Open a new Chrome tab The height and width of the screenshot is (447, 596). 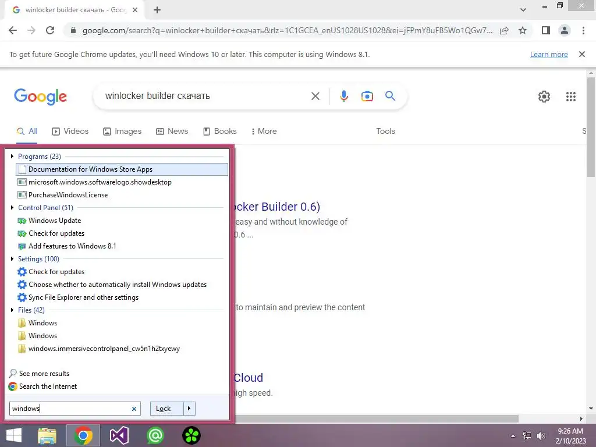pyautogui.click(x=157, y=10)
